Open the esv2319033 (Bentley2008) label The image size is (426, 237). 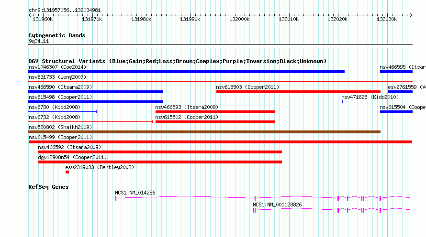click(100, 167)
